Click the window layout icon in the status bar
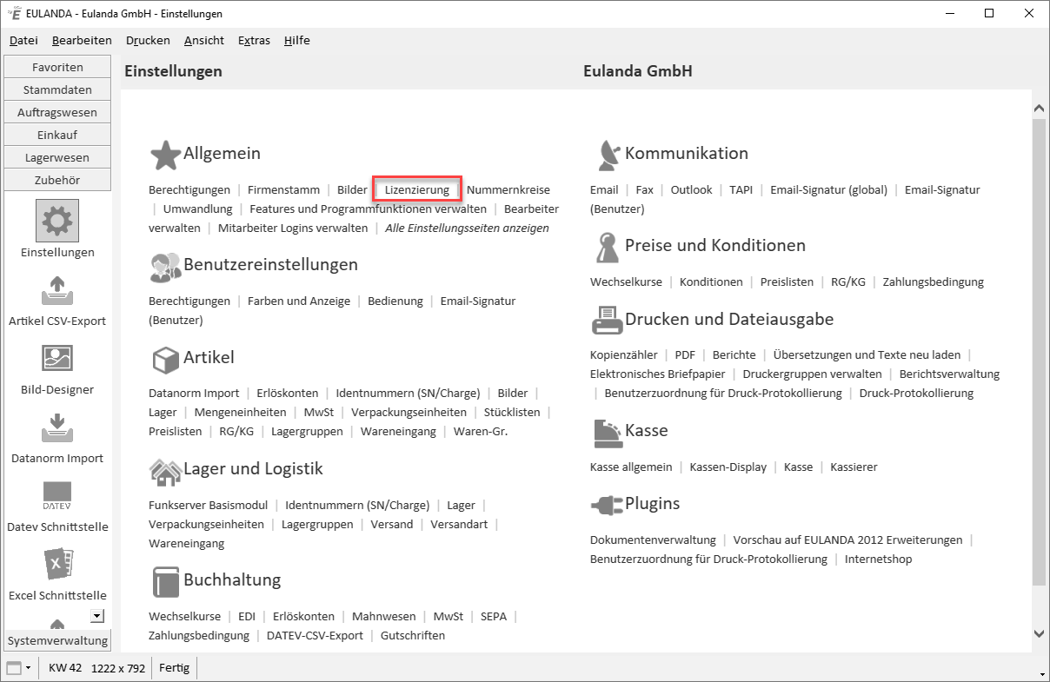Viewport: 1050px width, 682px height. [14, 668]
